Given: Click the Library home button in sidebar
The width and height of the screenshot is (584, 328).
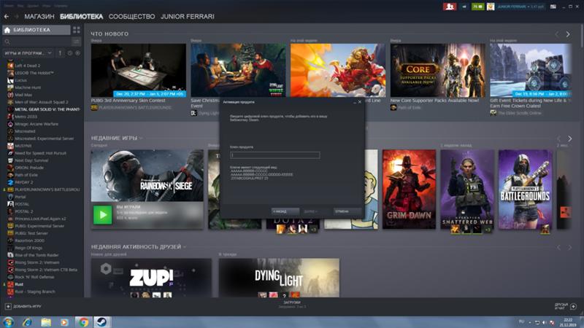Looking at the screenshot, I should (x=36, y=30).
